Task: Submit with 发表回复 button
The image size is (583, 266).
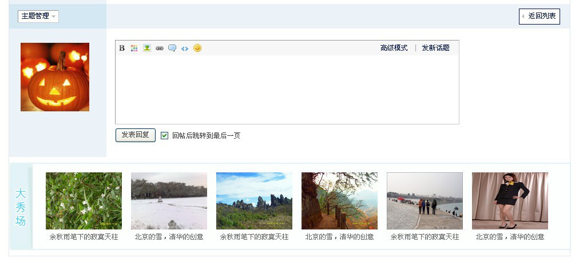Action: click(x=136, y=135)
